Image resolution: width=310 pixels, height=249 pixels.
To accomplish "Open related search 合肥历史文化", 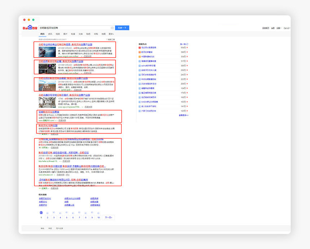I will [x=45, y=198].
